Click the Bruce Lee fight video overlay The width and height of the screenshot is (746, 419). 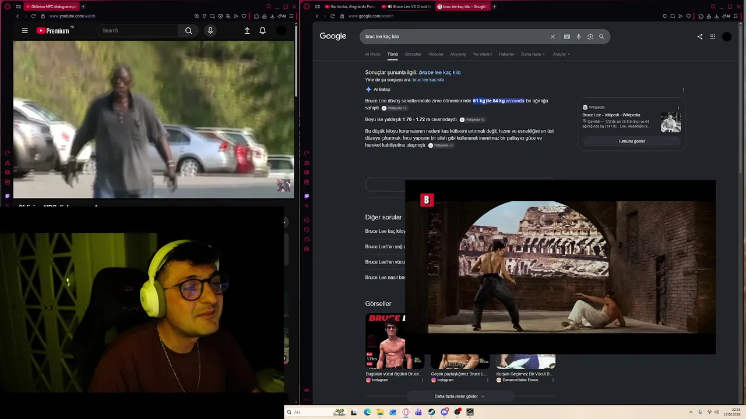560,267
